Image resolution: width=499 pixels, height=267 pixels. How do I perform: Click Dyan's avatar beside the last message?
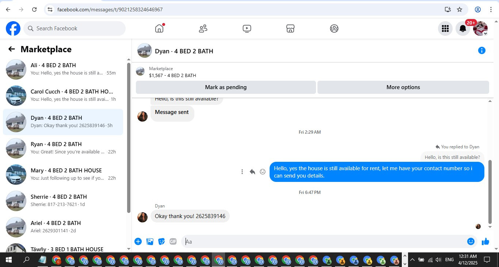pyautogui.click(x=142, y=217)
